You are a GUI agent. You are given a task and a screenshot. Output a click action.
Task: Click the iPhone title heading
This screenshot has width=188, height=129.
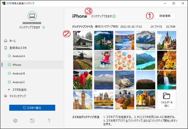pos(80,16)
